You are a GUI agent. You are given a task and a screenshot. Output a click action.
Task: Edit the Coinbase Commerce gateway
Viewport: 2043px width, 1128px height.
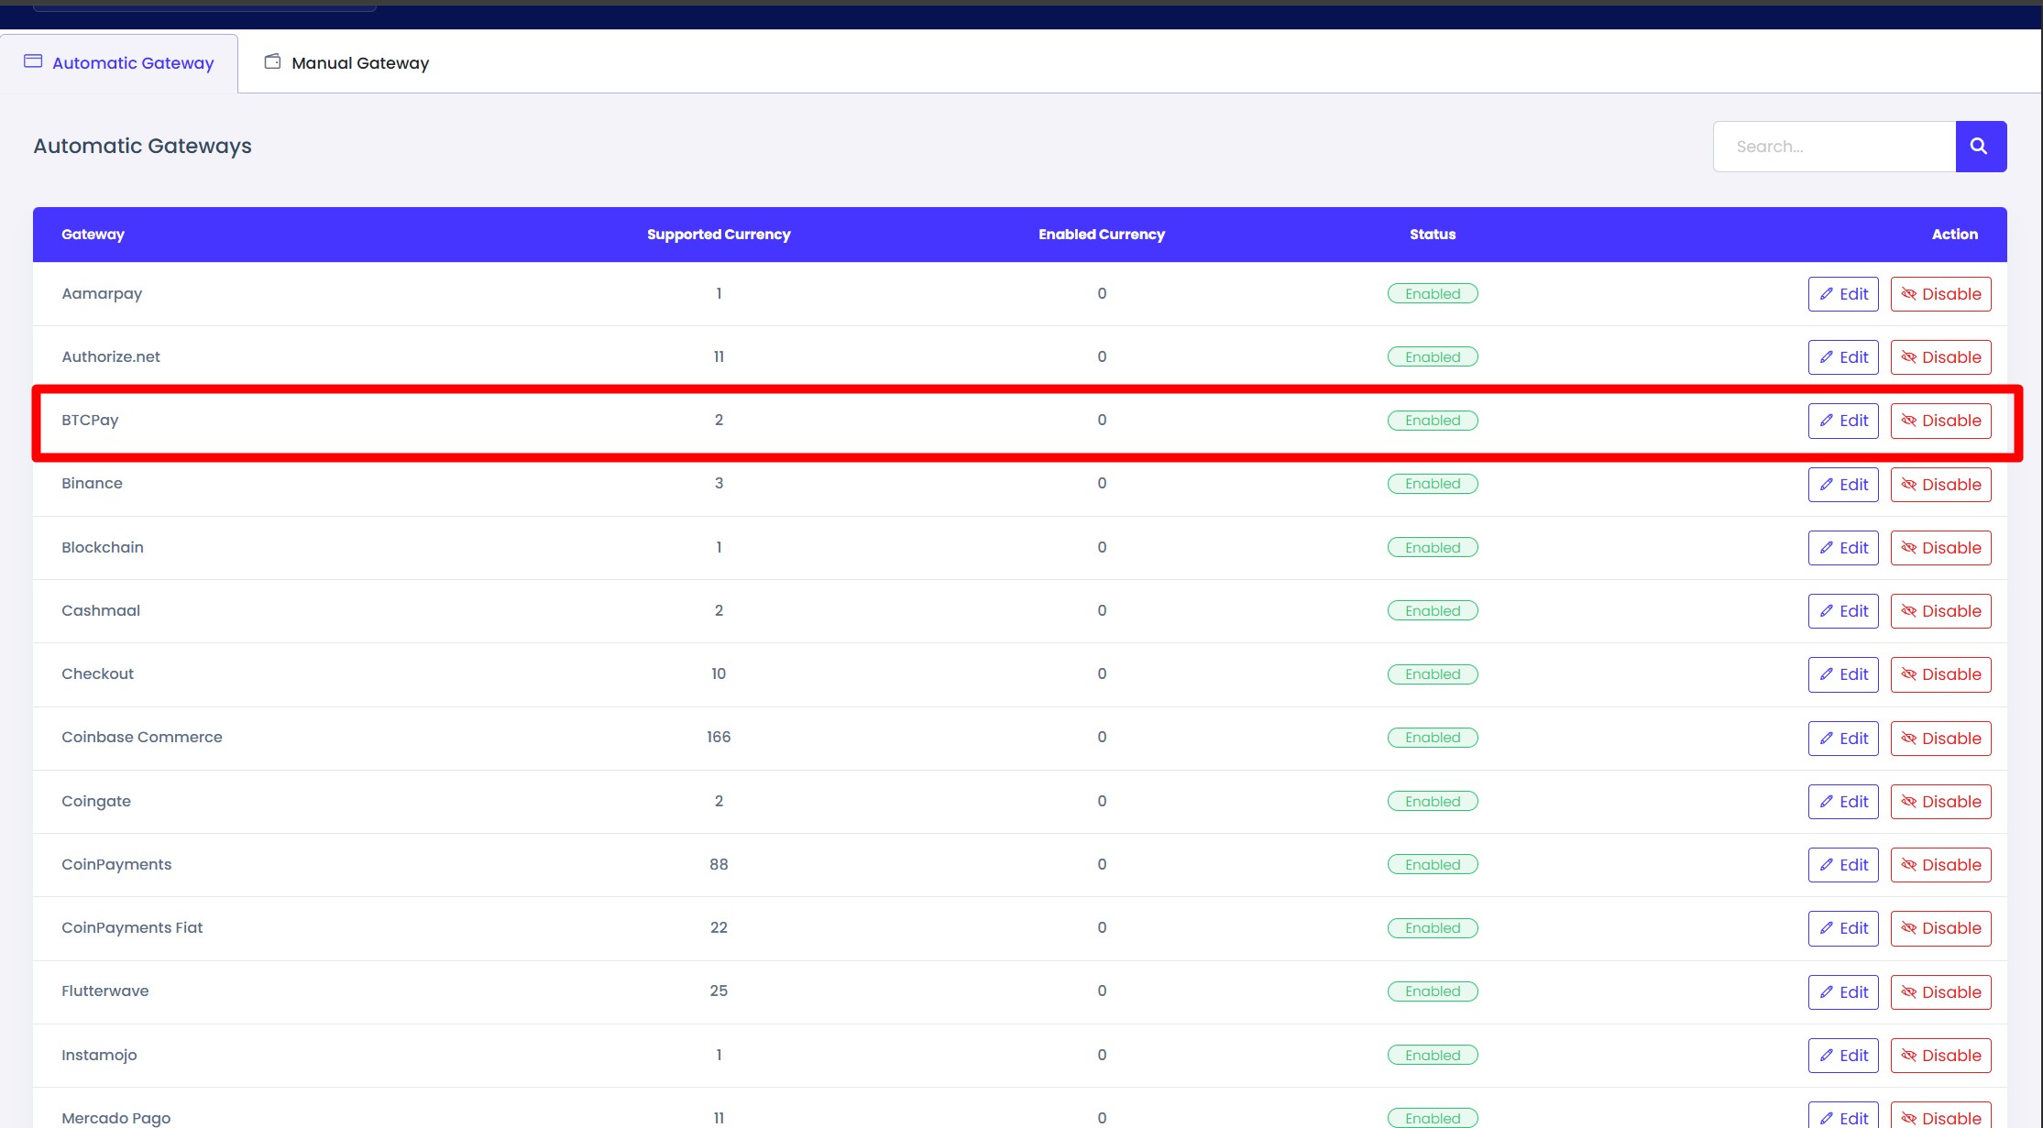coord(1843,739)
